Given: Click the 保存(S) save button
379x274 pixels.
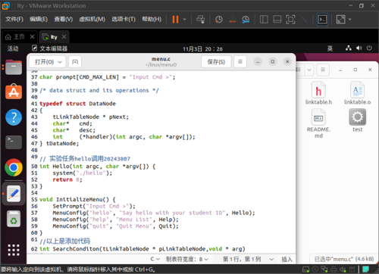Looking at the screenshot, I should (216, 62).
